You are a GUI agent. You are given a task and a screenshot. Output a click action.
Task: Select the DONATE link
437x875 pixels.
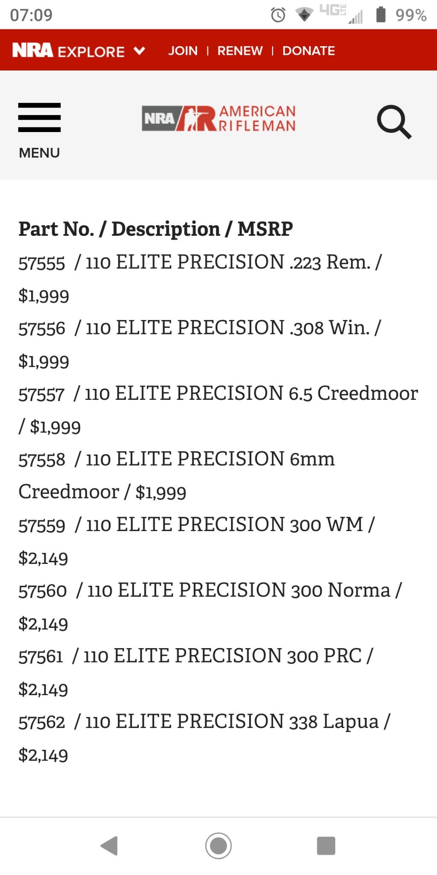coord(309,51)
